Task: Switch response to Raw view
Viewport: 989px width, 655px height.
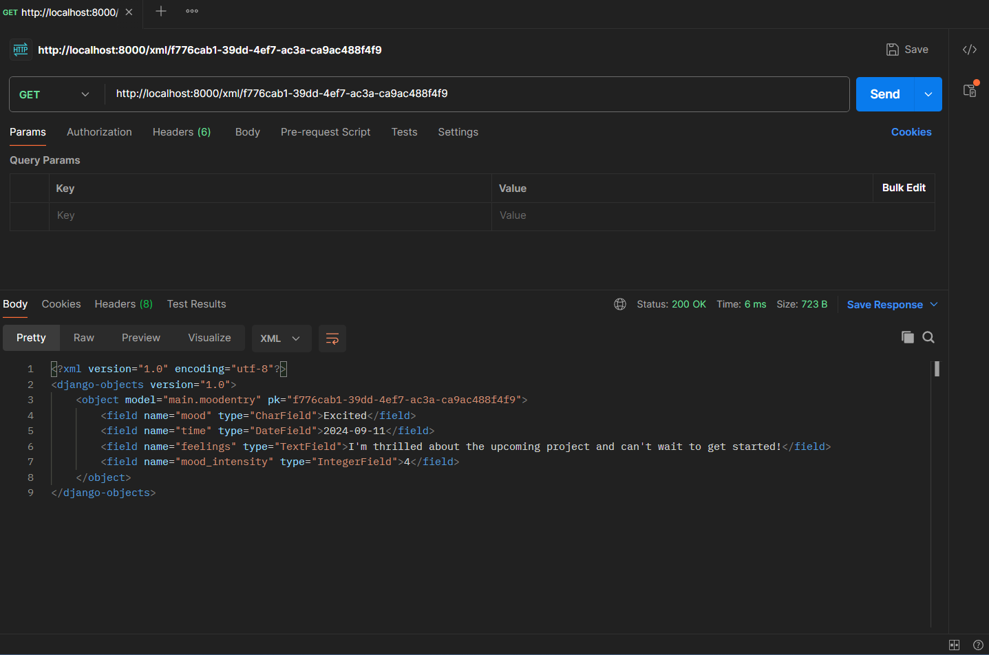Action: tap(84, 338)
